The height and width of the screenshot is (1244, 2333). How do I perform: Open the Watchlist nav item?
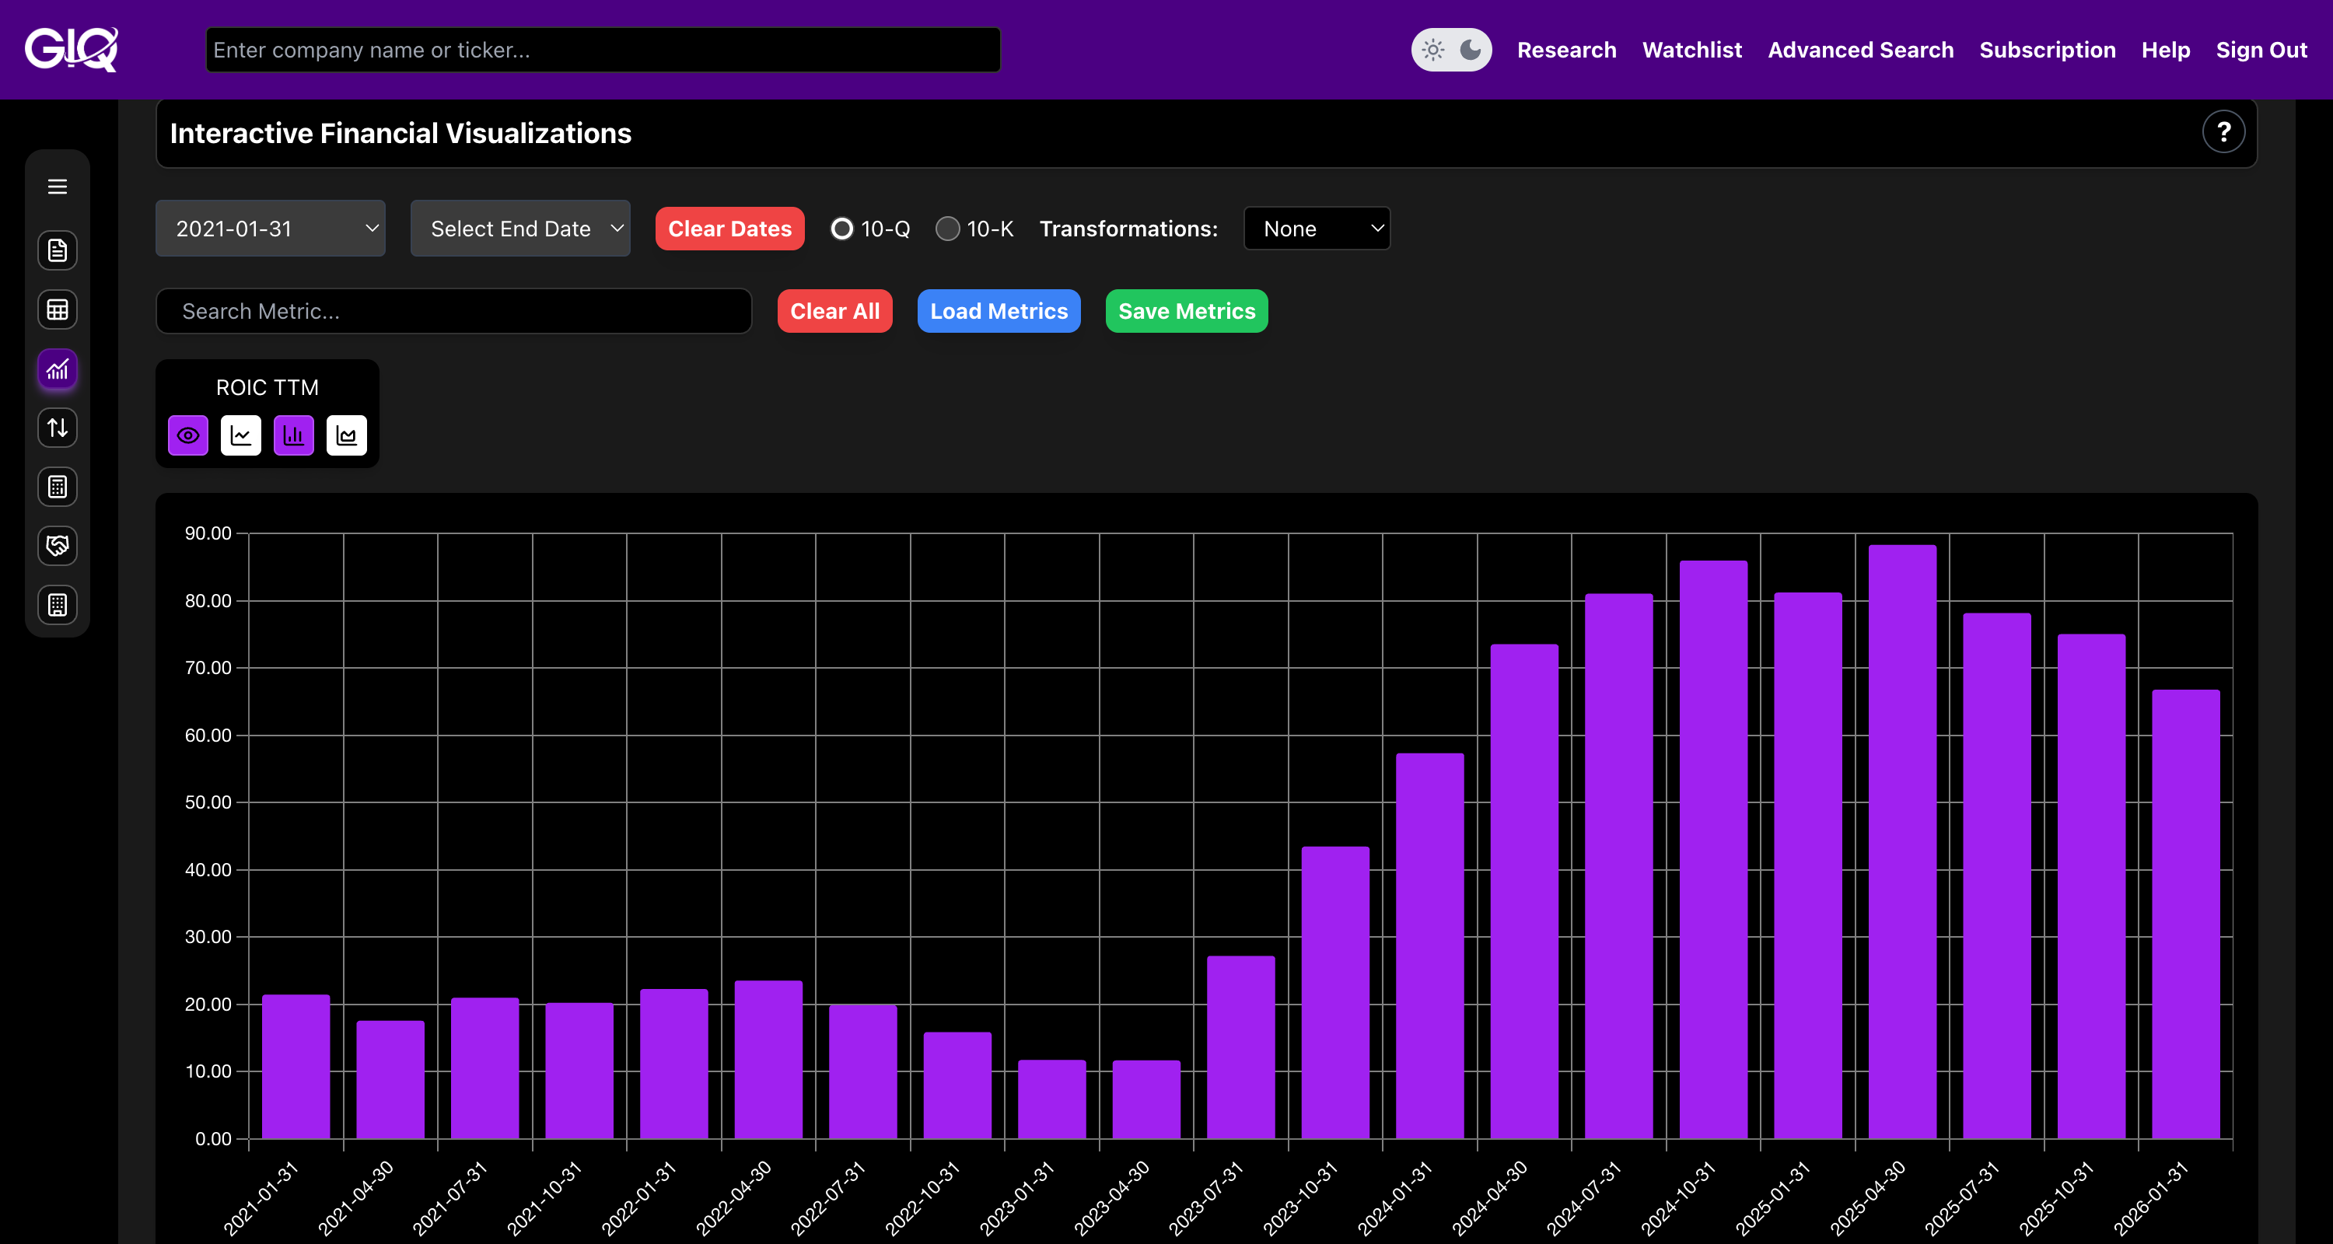(1691, 50)
